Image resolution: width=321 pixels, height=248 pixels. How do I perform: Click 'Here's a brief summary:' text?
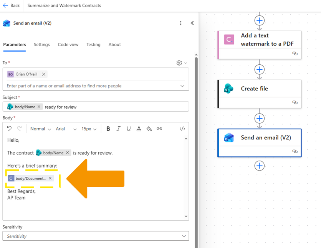pyautogui.click(x=32, y=166)
